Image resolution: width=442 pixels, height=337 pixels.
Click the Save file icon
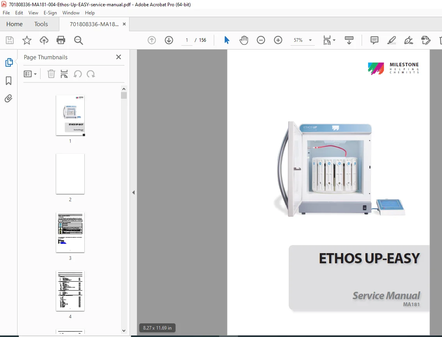(10, 40)
